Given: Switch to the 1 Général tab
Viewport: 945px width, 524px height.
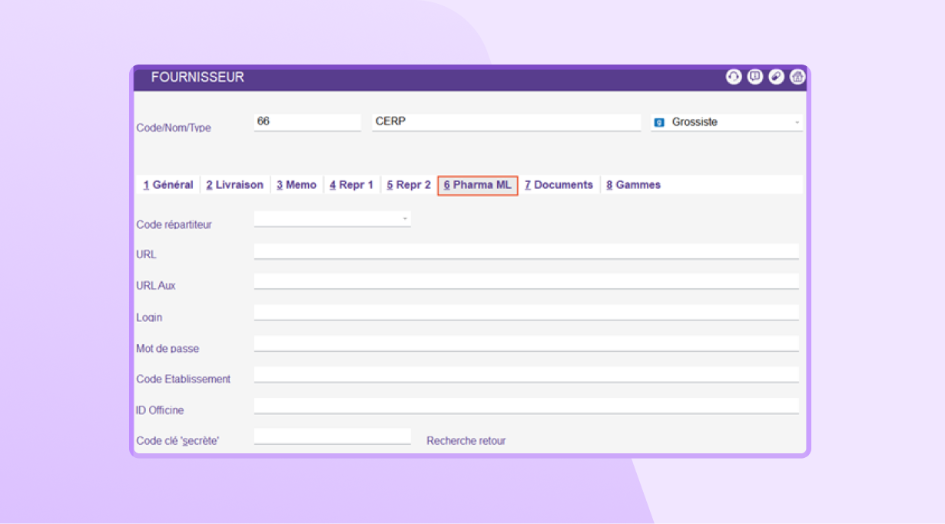Looking at the screenshot, I should click(x=168, y=185).
